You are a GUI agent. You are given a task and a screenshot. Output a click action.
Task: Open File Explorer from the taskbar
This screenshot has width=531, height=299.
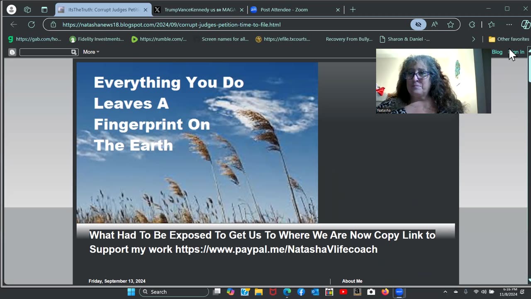point(259,292)
